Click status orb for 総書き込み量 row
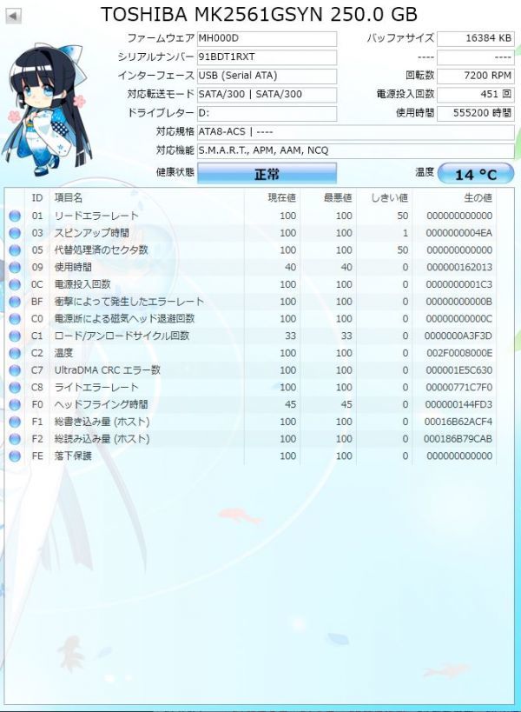 click(15, 422)
